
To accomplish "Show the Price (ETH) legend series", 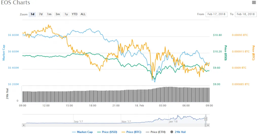I will point(156,132).
